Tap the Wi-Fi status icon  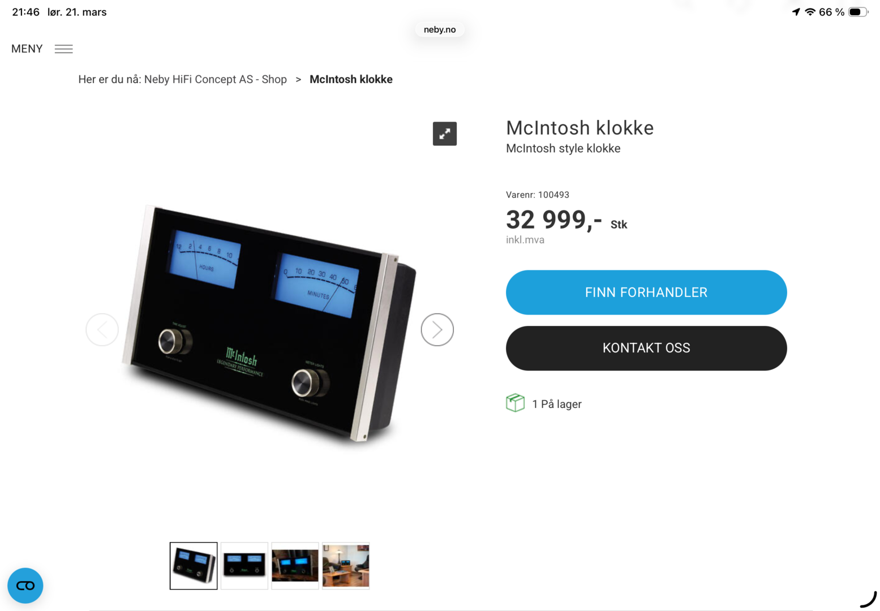tap(810, 12)
